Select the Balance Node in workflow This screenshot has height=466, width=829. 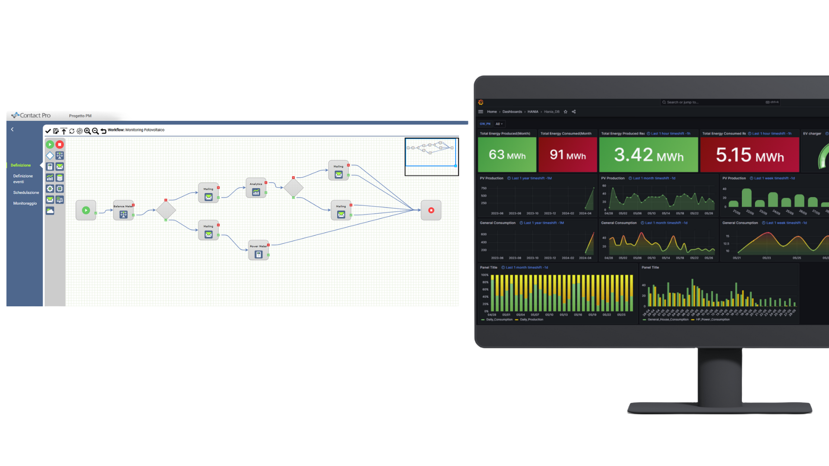pos(123,211)
